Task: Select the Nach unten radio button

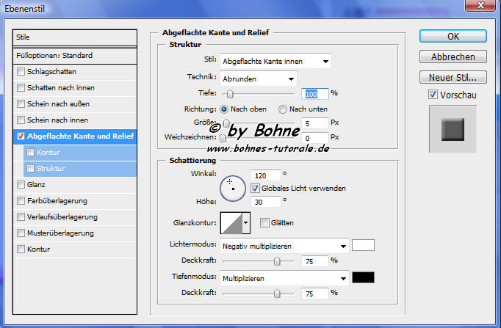Action: (283, 109)
